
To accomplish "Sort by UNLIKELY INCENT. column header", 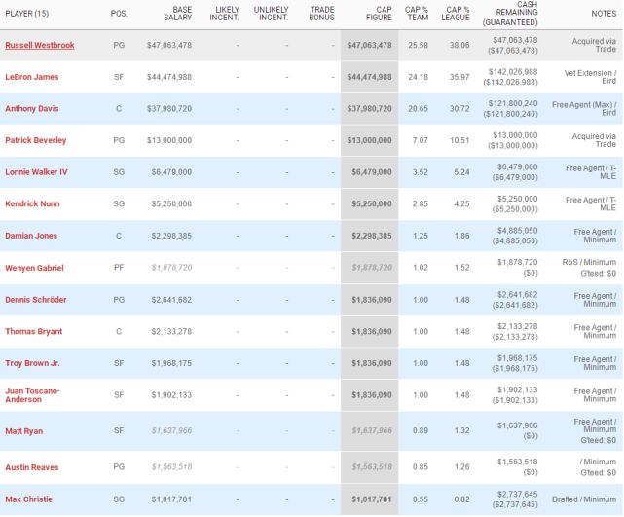I will pos(271,14).
